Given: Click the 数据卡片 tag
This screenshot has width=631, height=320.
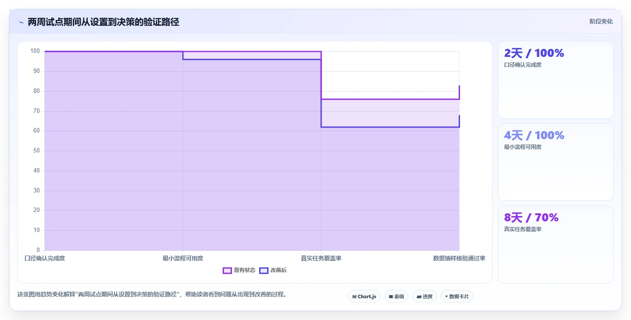Looking at the screenshot, I should [457, 296].
